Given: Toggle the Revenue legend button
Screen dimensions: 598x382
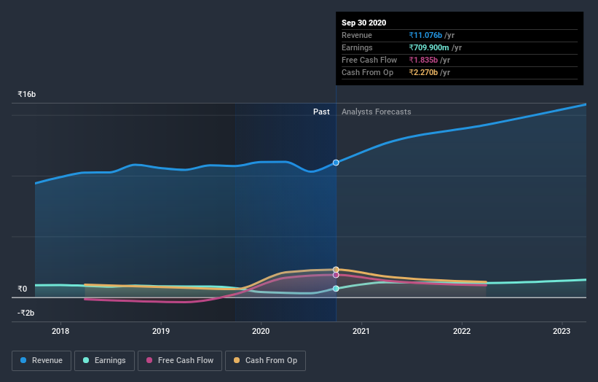Looking at the screenshot, I should pos(42,360).
